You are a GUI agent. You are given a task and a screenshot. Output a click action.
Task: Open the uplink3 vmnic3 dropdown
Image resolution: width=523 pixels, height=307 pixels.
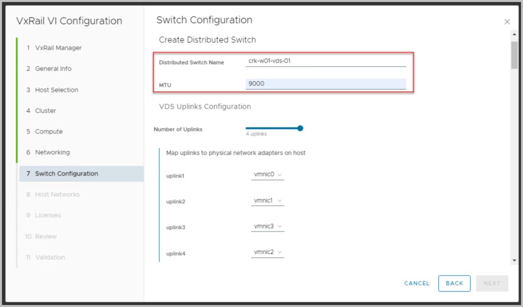268,226
